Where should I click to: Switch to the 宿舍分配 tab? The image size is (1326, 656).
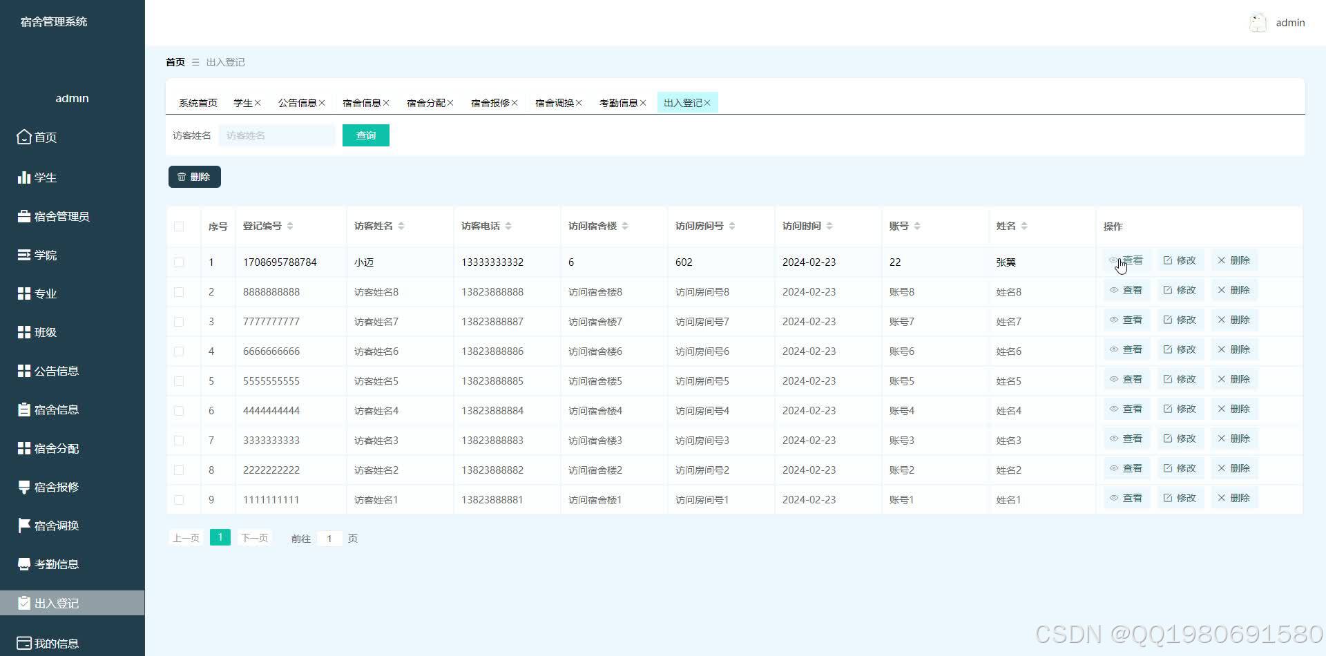425,103
